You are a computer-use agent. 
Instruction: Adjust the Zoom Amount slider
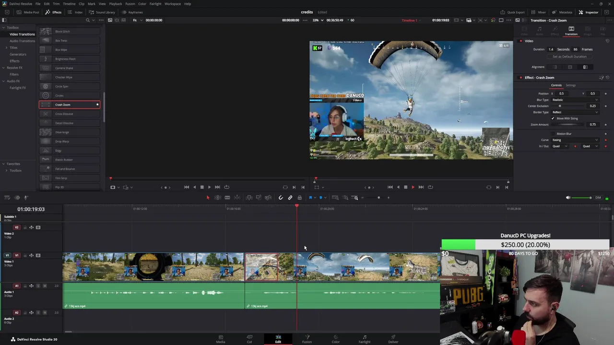568,125
